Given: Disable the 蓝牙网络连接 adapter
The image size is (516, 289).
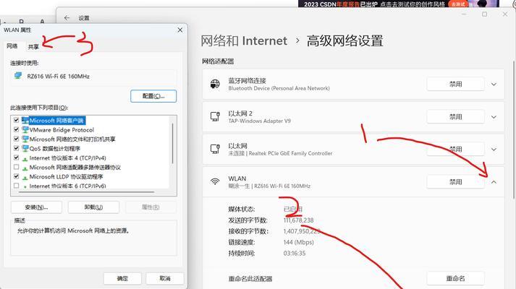Looking at the screenshot, I should (455, 84).
